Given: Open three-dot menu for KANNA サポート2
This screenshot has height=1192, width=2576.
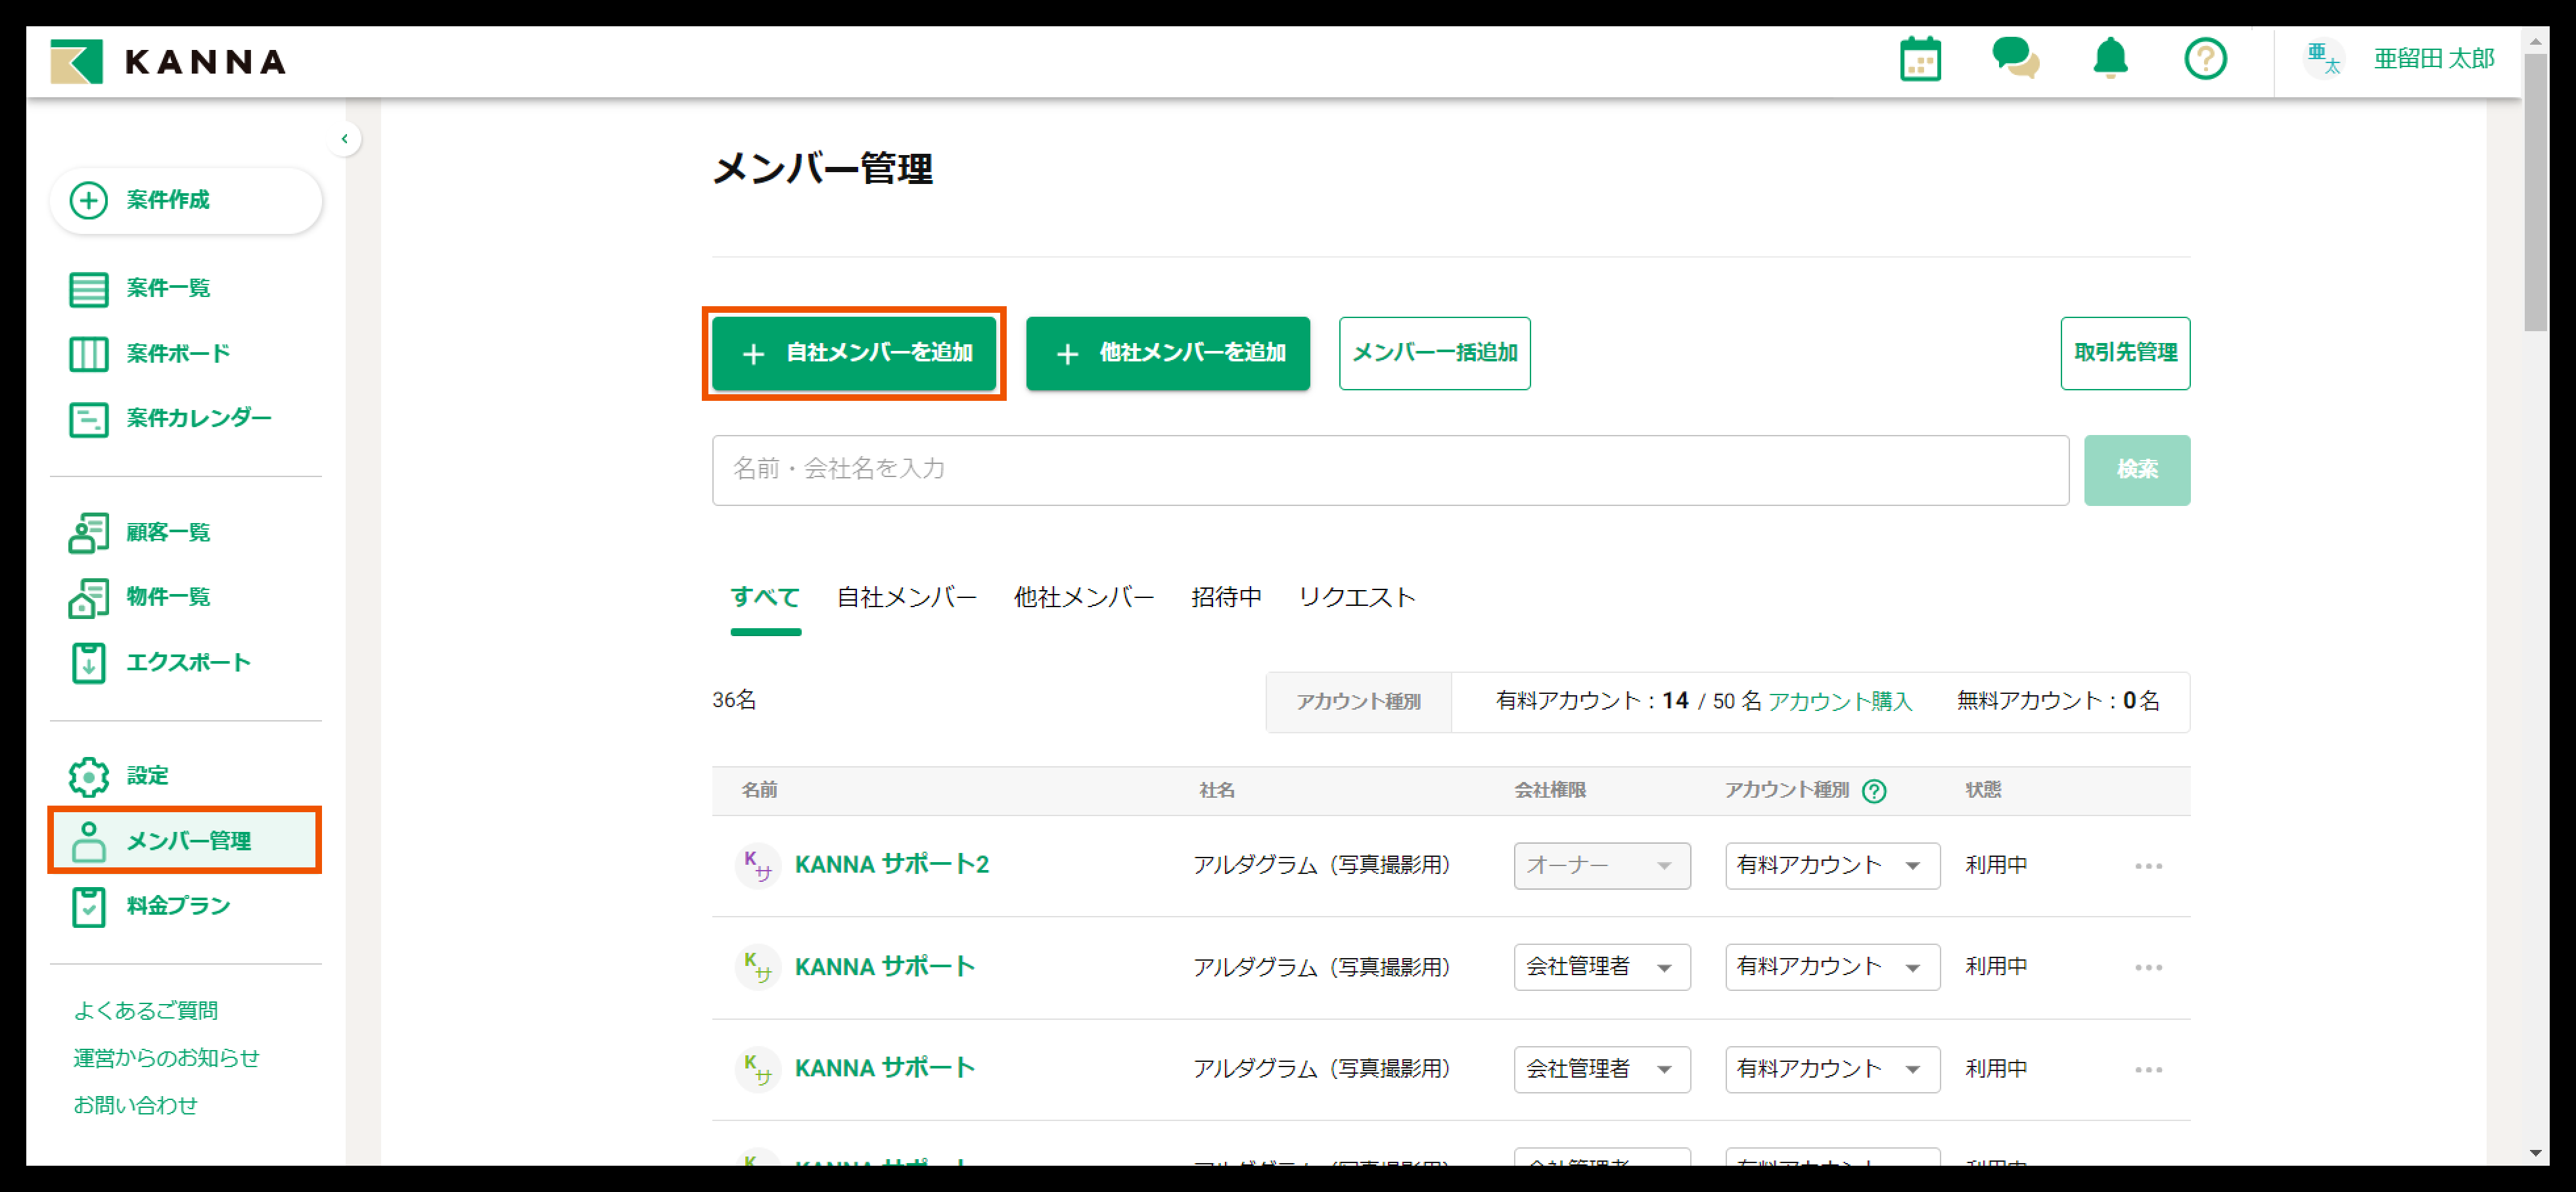Looking at the screenshot, I should coord(2148,866).
